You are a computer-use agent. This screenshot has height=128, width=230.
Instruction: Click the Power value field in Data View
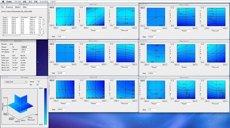click(24, 47)
